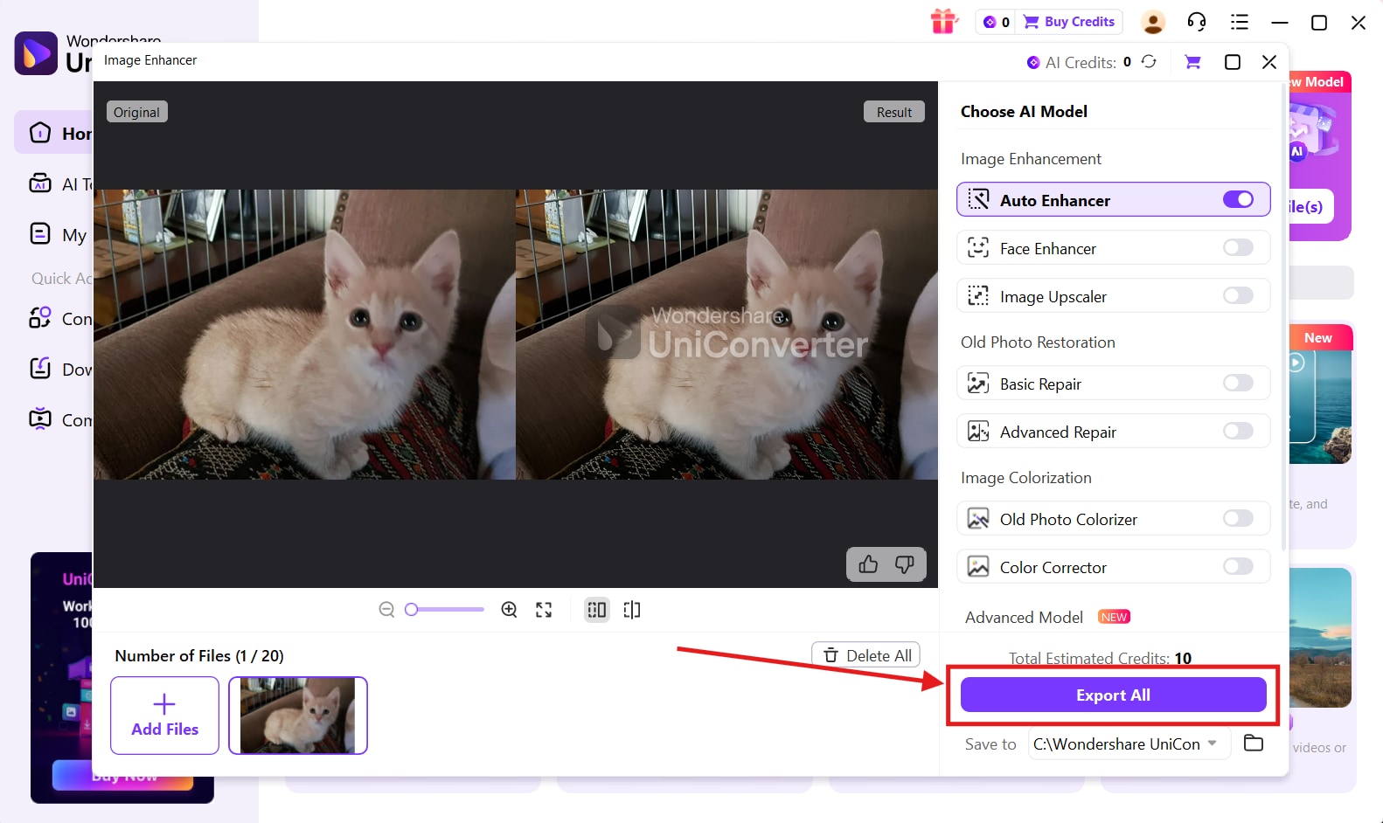Click the Old Photo Colorizer icon
Screen dimensions: 1383x823
978,519
